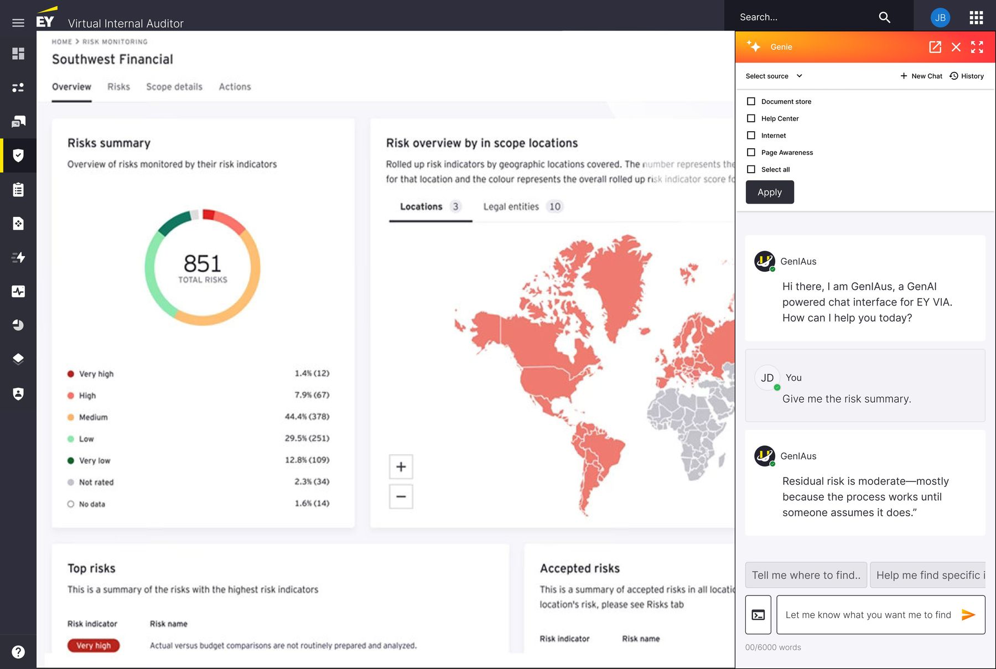The image size is (996, 669).
Task: Open the lightning bolt sidebar icon
Action: 18,257
